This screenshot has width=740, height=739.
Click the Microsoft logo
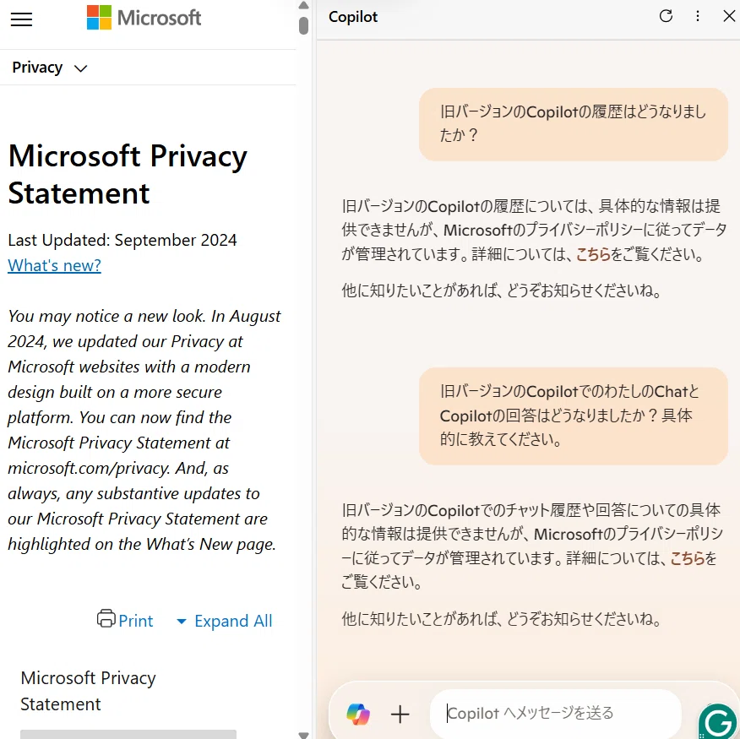click(144, 18)
